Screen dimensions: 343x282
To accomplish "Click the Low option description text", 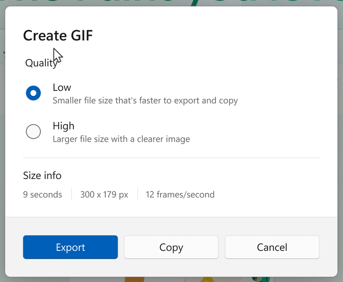I will point(145,101).
